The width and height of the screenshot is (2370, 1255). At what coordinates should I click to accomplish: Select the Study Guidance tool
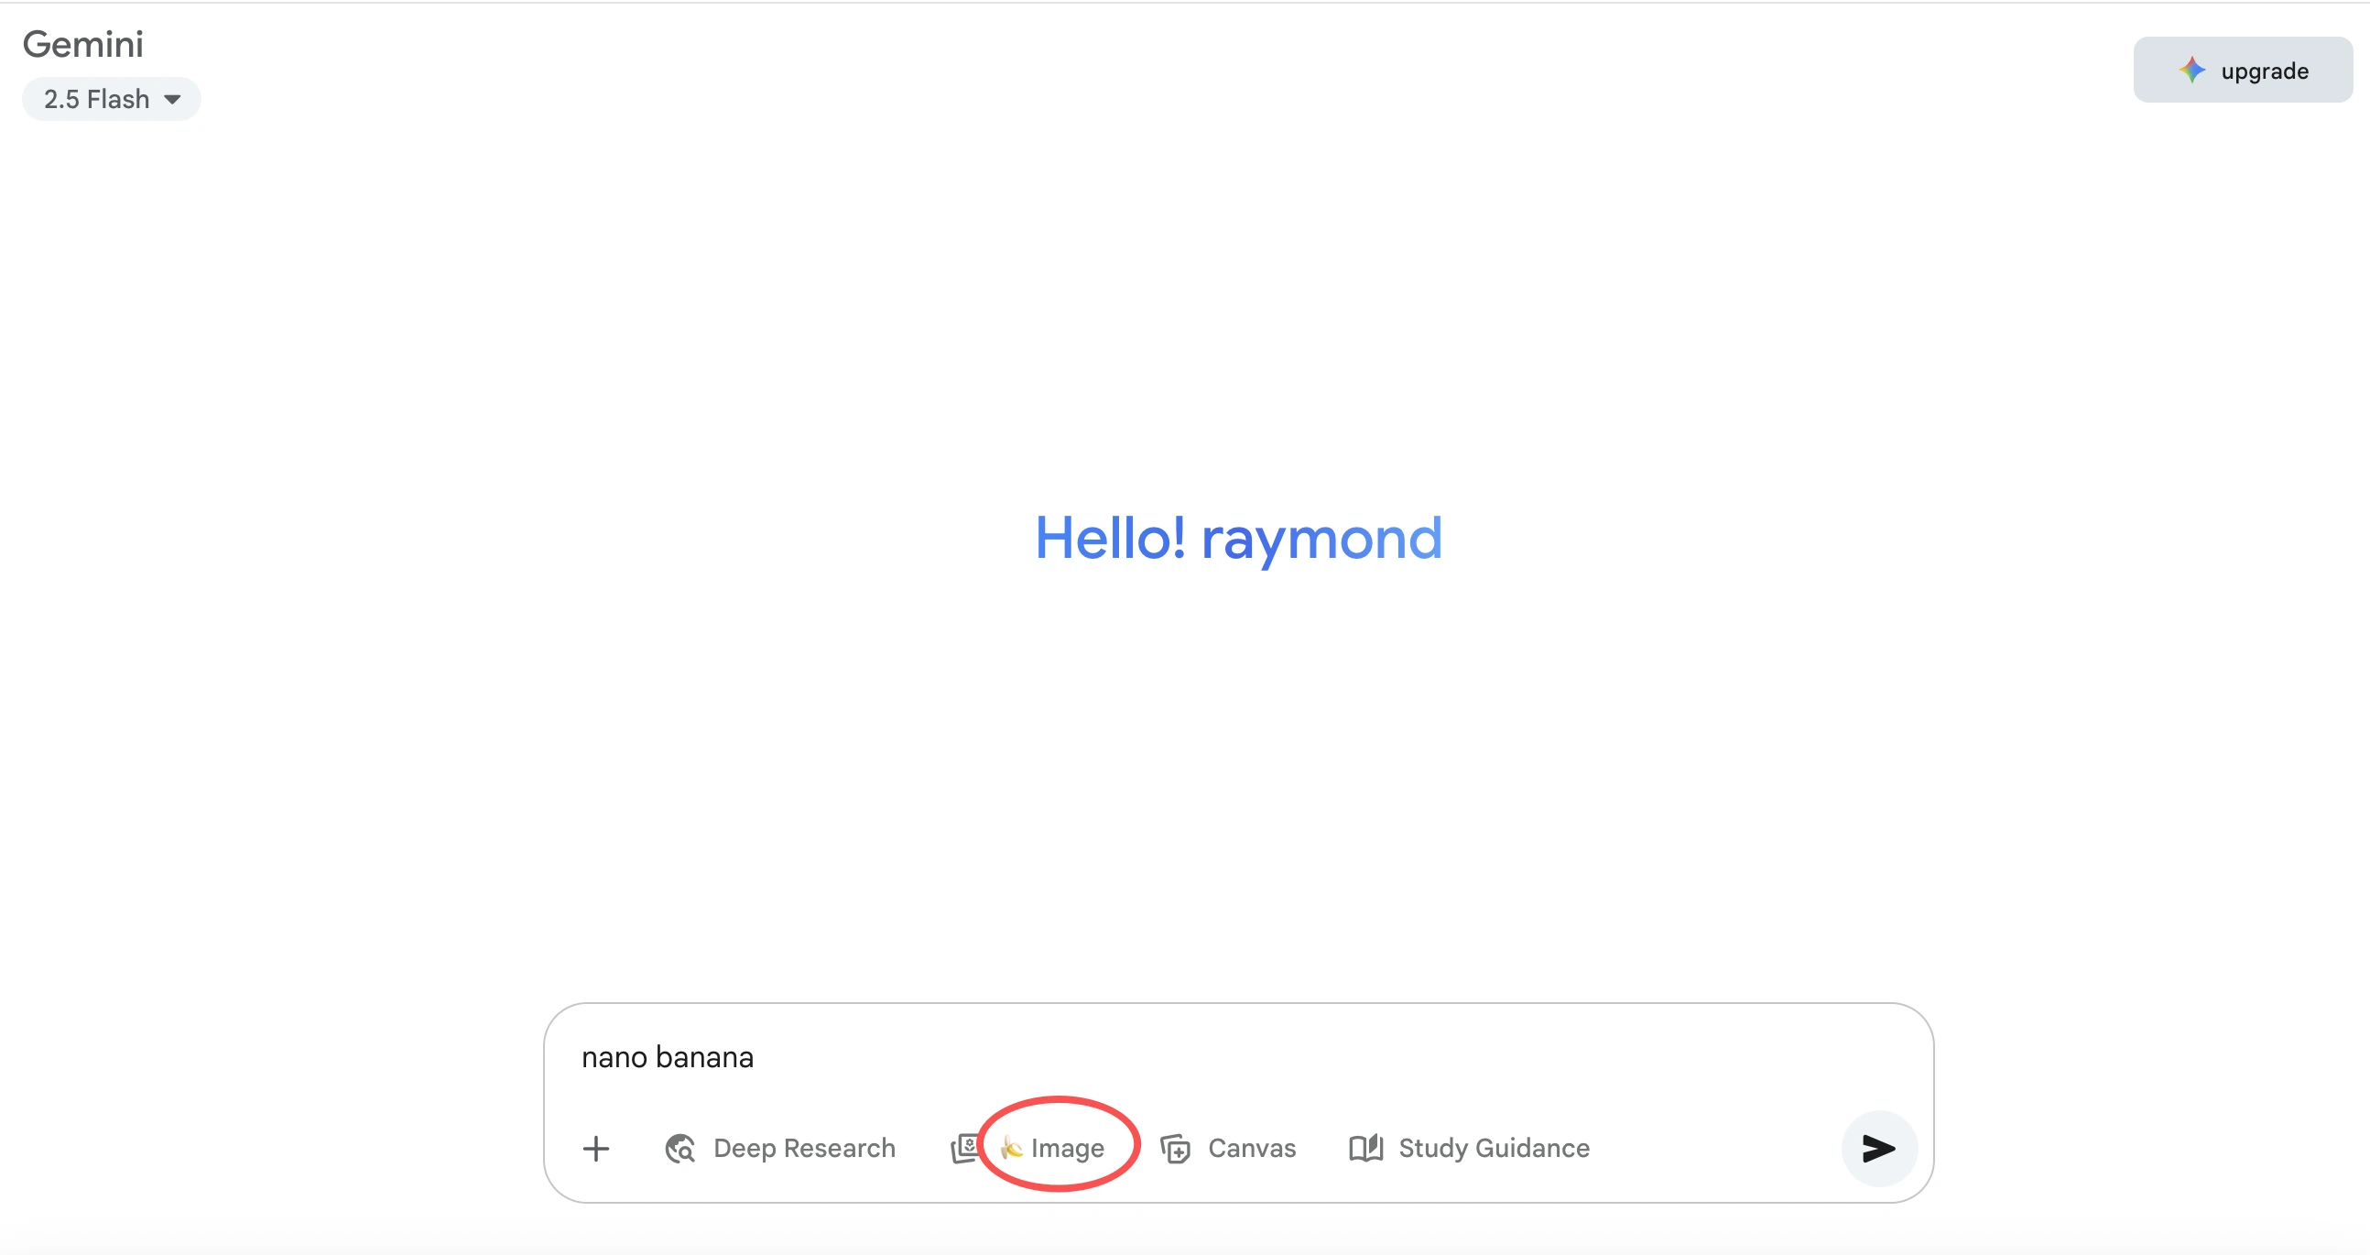1469,1148
